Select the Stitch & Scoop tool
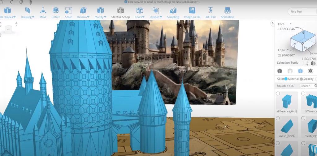Screen dimensions: 317x156 [x=120, y=13]
